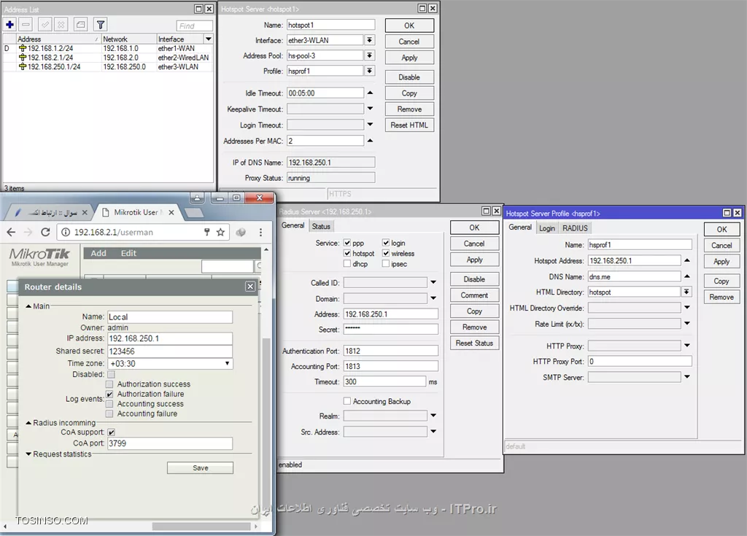Viewport: 747px width, 536px height.
Task: Add new address with plus icon
Action: tap(10, 25)
